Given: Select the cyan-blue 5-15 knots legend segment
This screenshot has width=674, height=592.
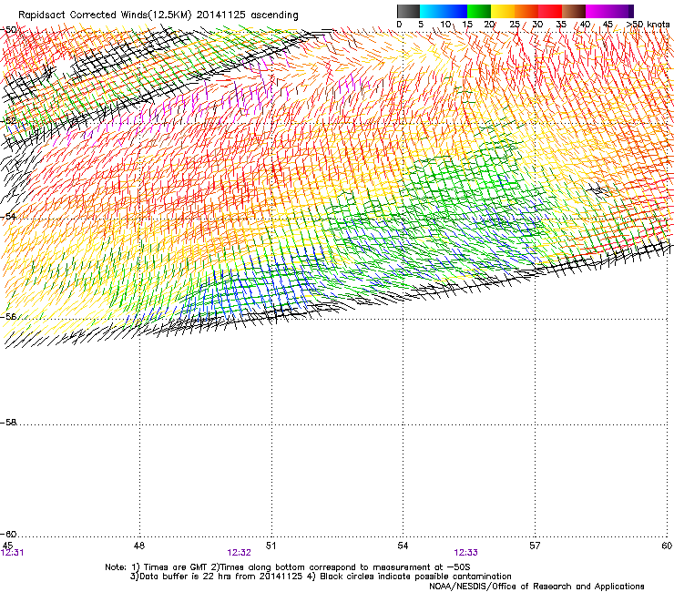Looking at the screenshot, I should [x=444, y=11].
